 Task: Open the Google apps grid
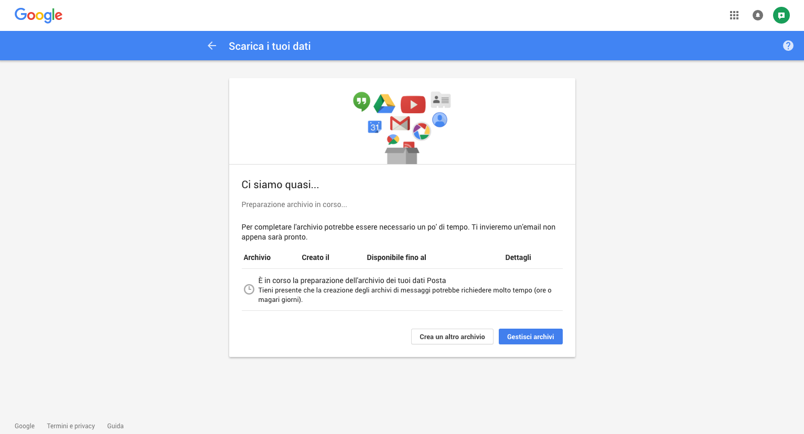point(734,15)
